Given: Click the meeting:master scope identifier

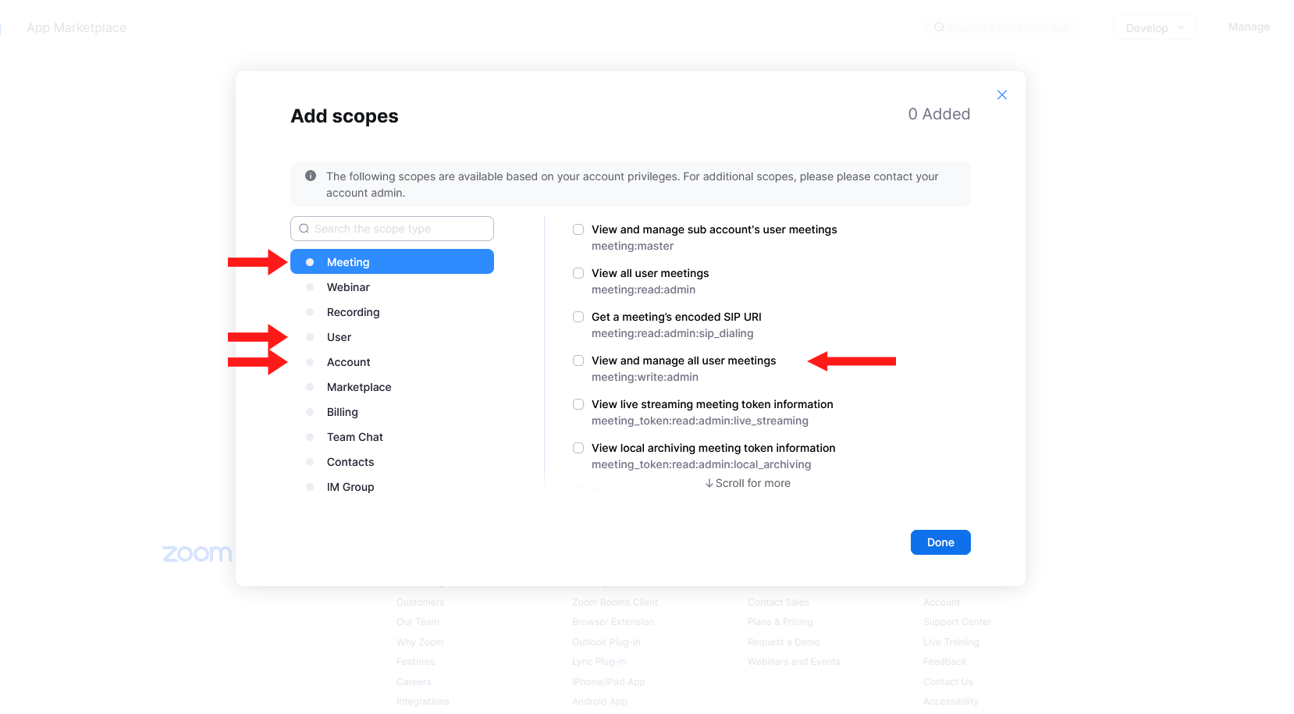Looking at the screenshot, I should point(632,246).
